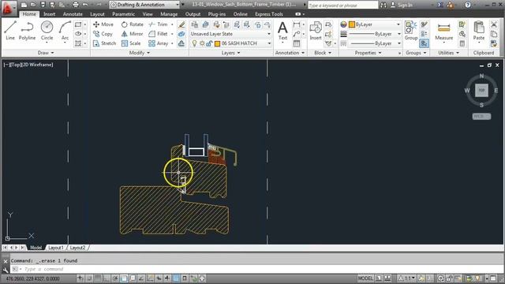Expand the Layers panel
The image size is (505, 284).
[230, 53]
